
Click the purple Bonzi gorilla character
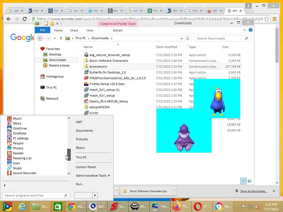184,137
